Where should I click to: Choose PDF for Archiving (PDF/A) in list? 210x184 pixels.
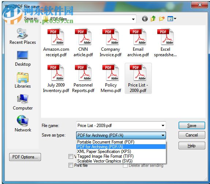[121, 147]
